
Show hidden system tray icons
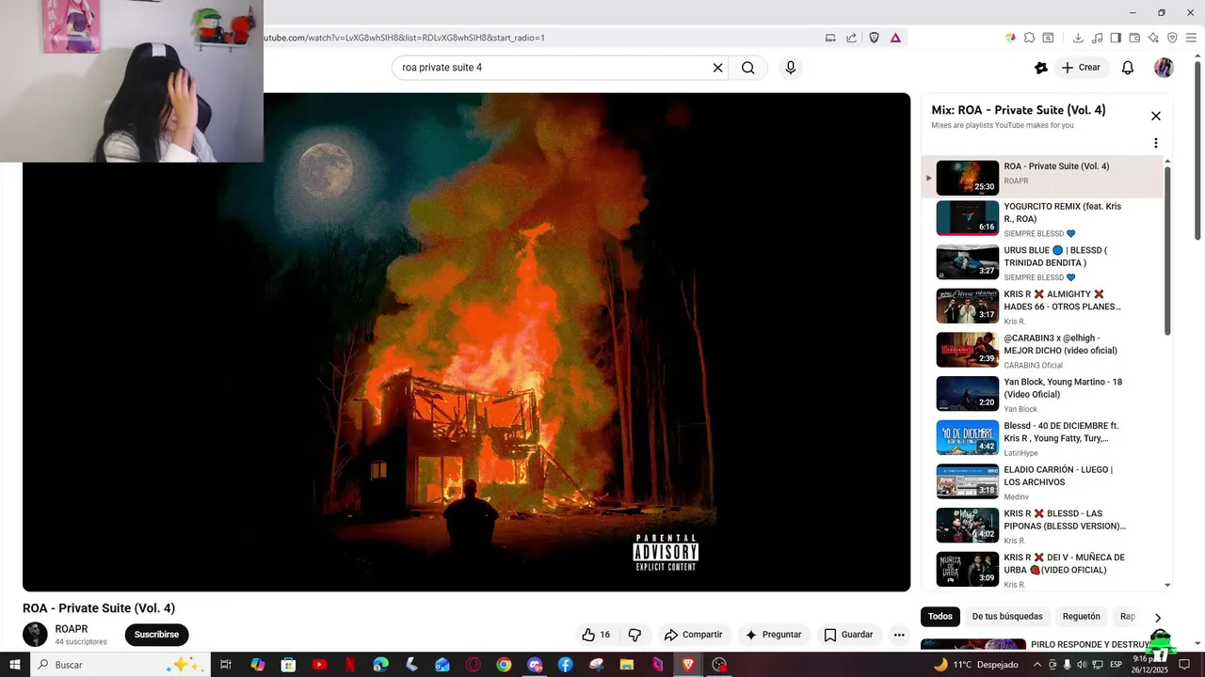(1036, 665)
